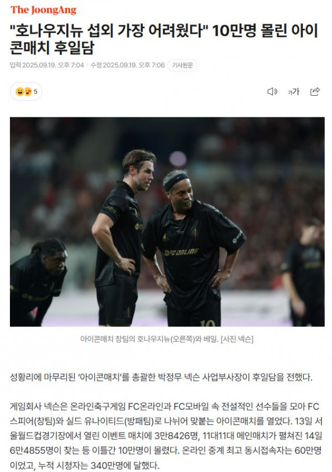
Task: Click The JoongAng logo
Action: coord(43,10)
